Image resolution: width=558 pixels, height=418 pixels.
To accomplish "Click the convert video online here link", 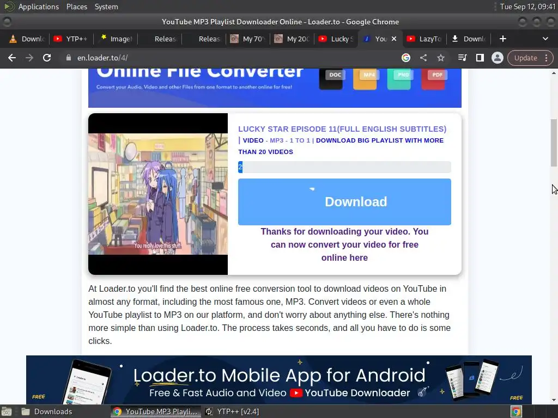I will [x=344, y=244].
